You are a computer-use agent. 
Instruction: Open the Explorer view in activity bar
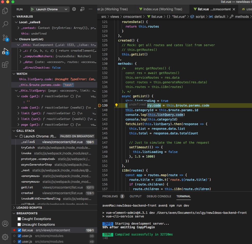click(x=5, y=11)
